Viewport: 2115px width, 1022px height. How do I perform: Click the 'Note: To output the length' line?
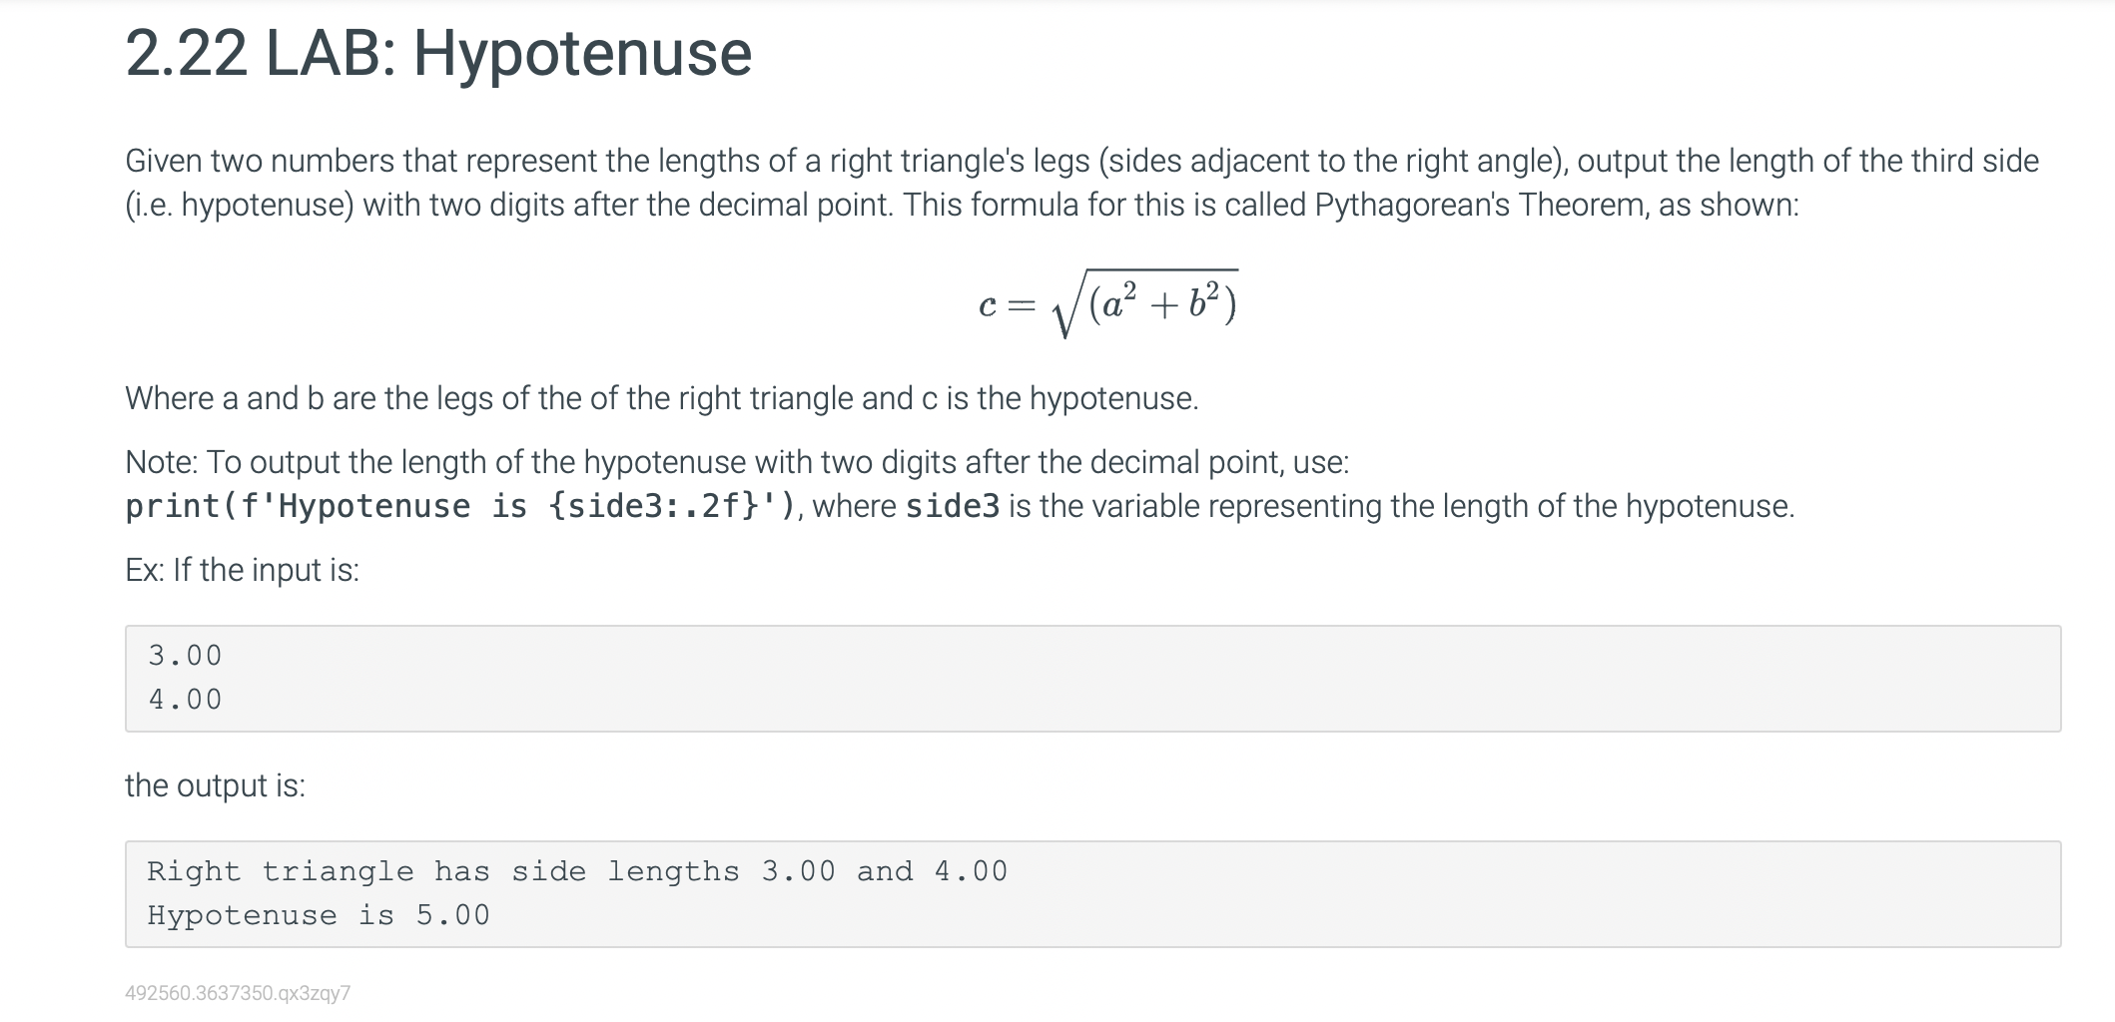point(737,462)
